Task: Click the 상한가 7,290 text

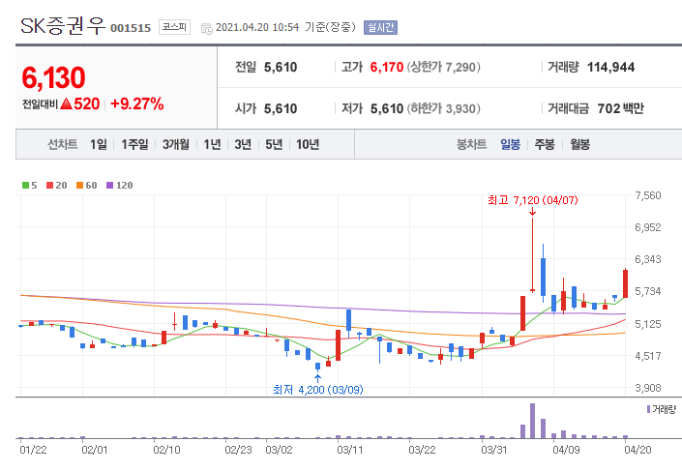Action: coord(444,68)
